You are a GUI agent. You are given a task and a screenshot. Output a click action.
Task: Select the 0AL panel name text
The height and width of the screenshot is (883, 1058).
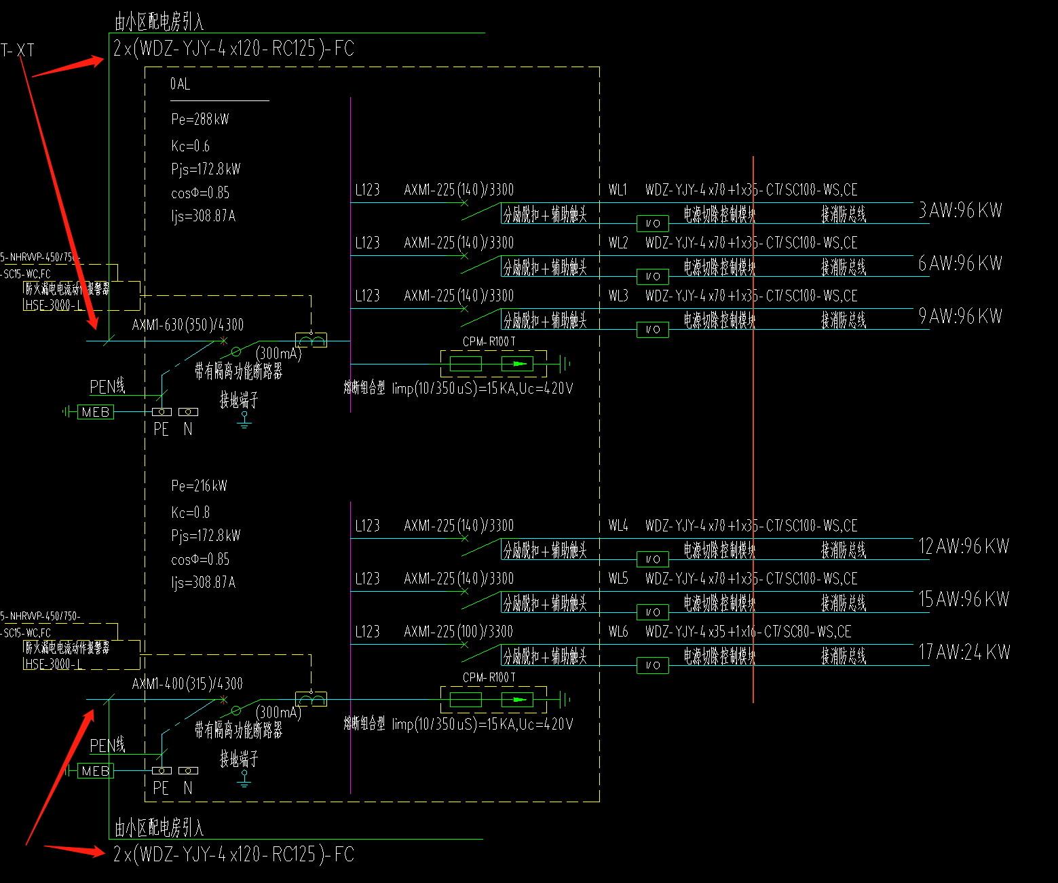tap(181, 84)
